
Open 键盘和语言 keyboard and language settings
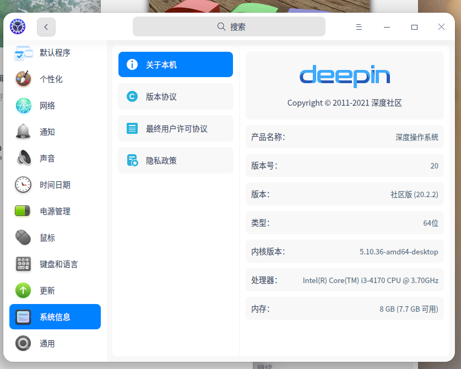55,264
